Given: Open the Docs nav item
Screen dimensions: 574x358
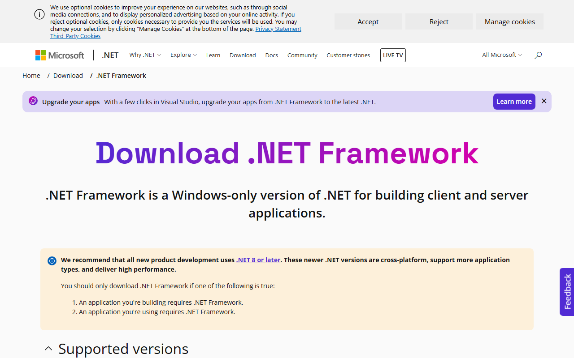Looking at the screenshot, I should [272, 55].
